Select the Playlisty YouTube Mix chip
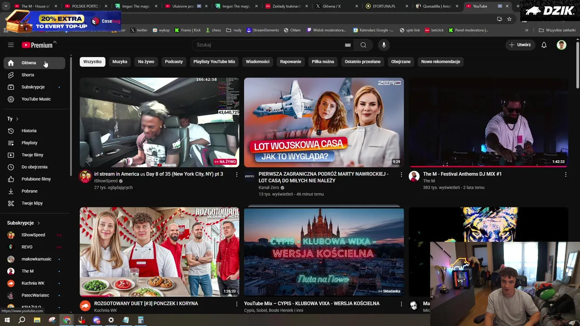 tap(214, 62)
